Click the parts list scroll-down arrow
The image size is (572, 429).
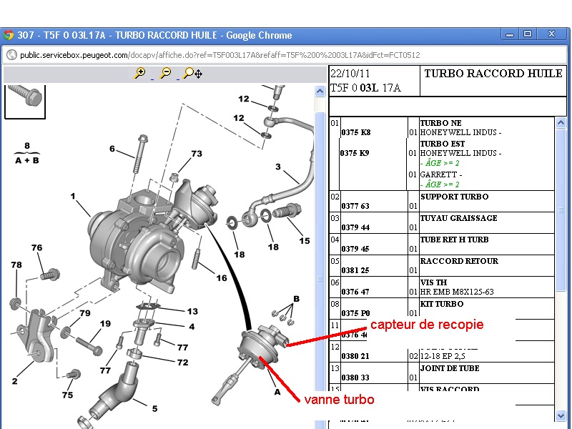561,415
